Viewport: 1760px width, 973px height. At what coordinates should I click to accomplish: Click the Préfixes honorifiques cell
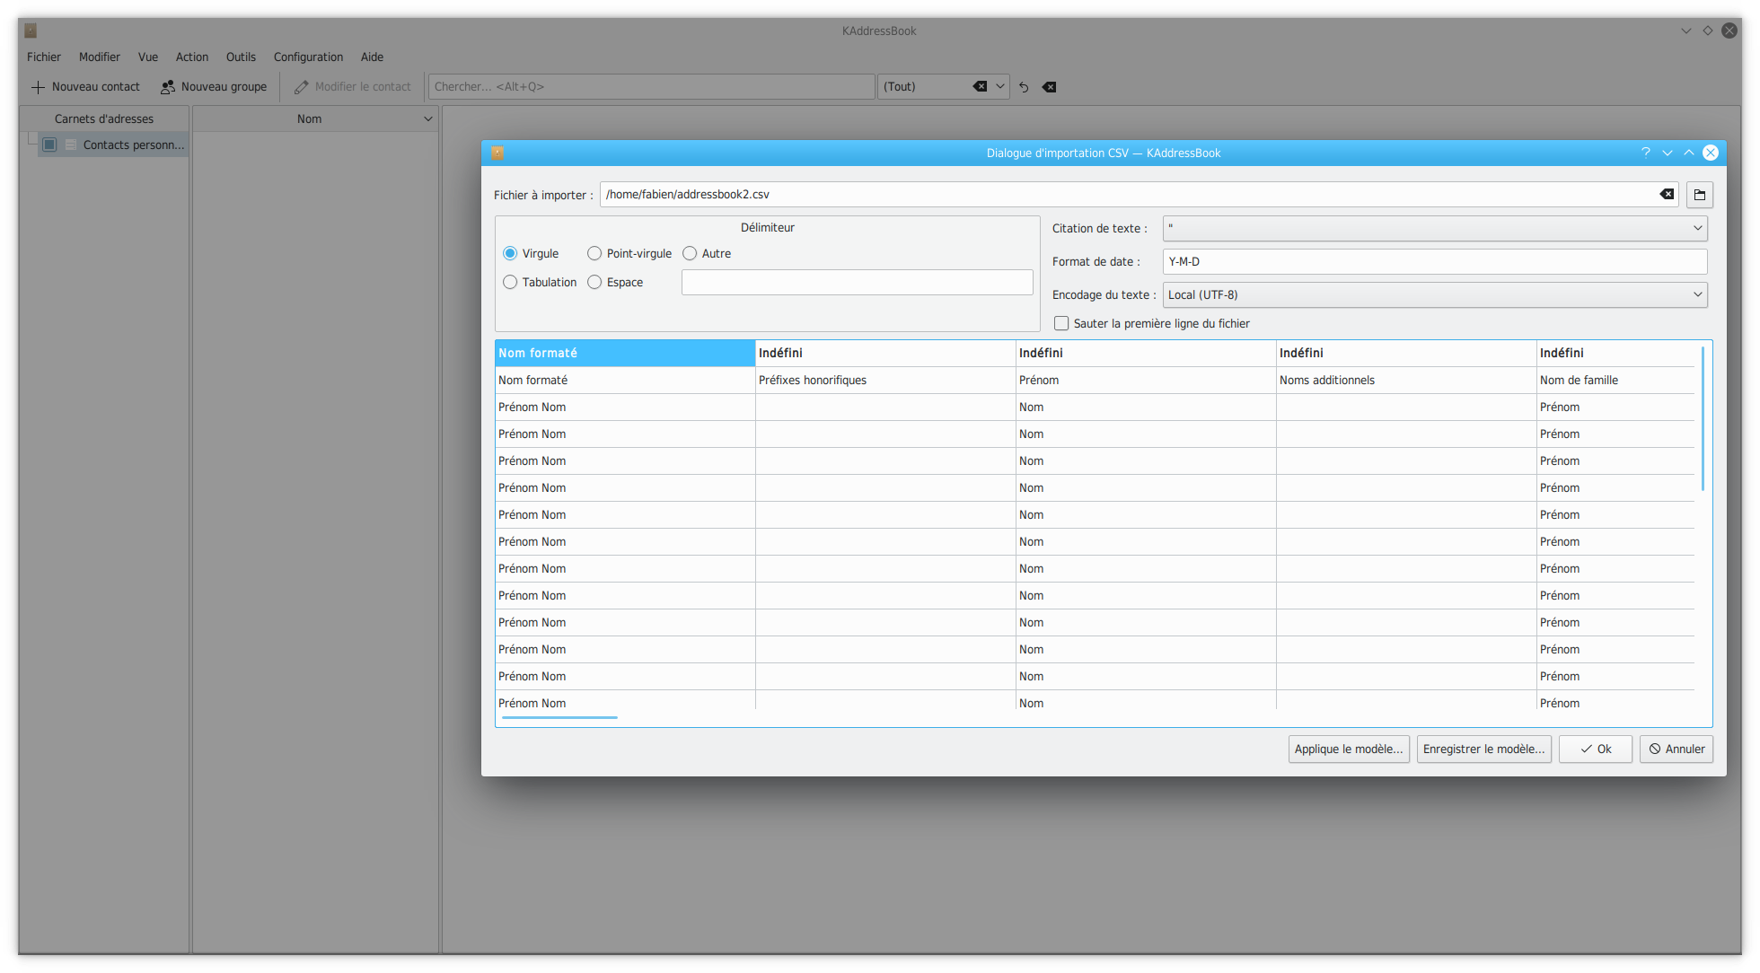click(884, 380)
